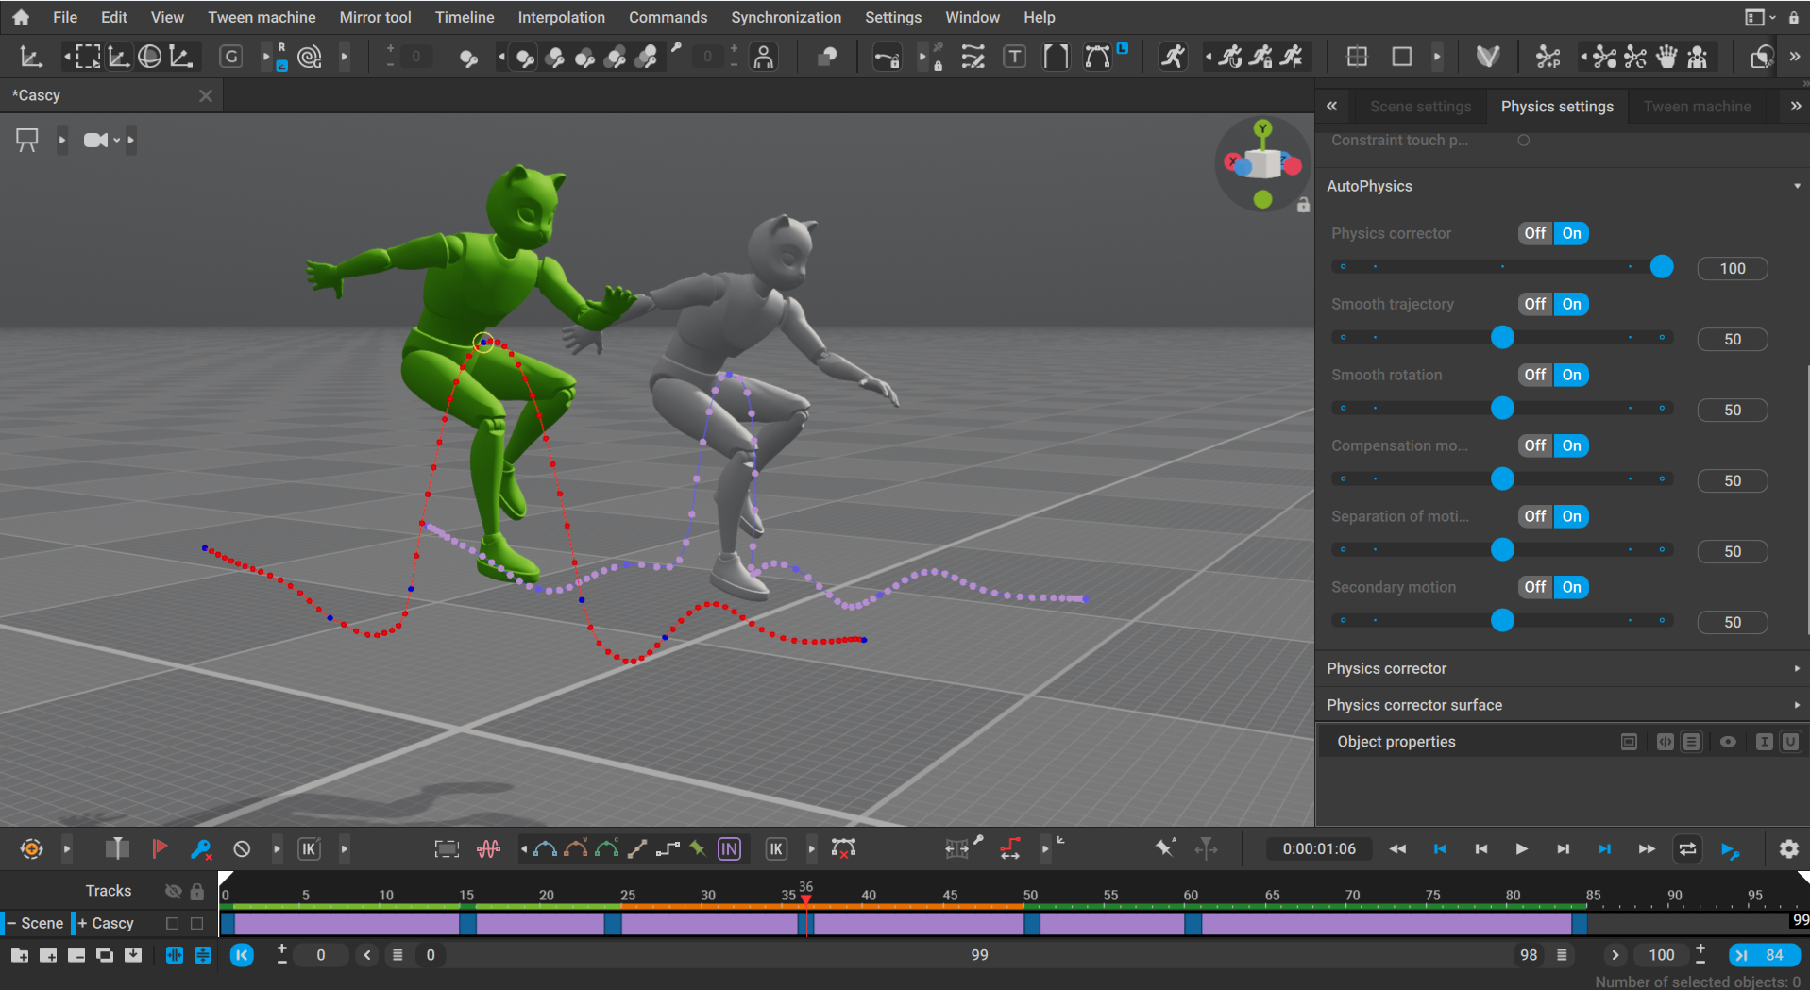Click the hand icon in the top toolbar
1810x990 pixels.
point(1666,58)
